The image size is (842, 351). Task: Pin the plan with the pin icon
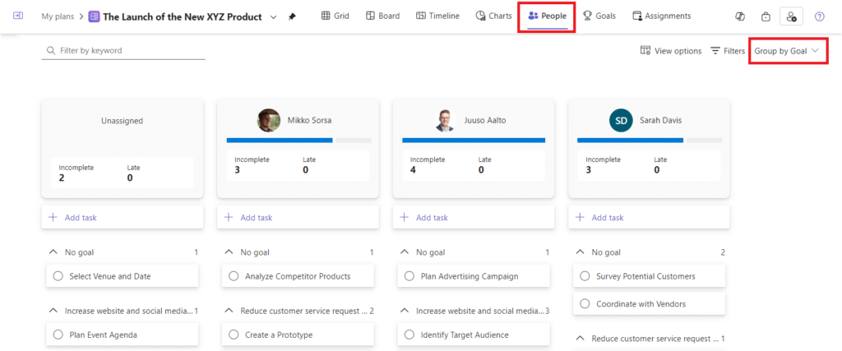pos(292,16)
